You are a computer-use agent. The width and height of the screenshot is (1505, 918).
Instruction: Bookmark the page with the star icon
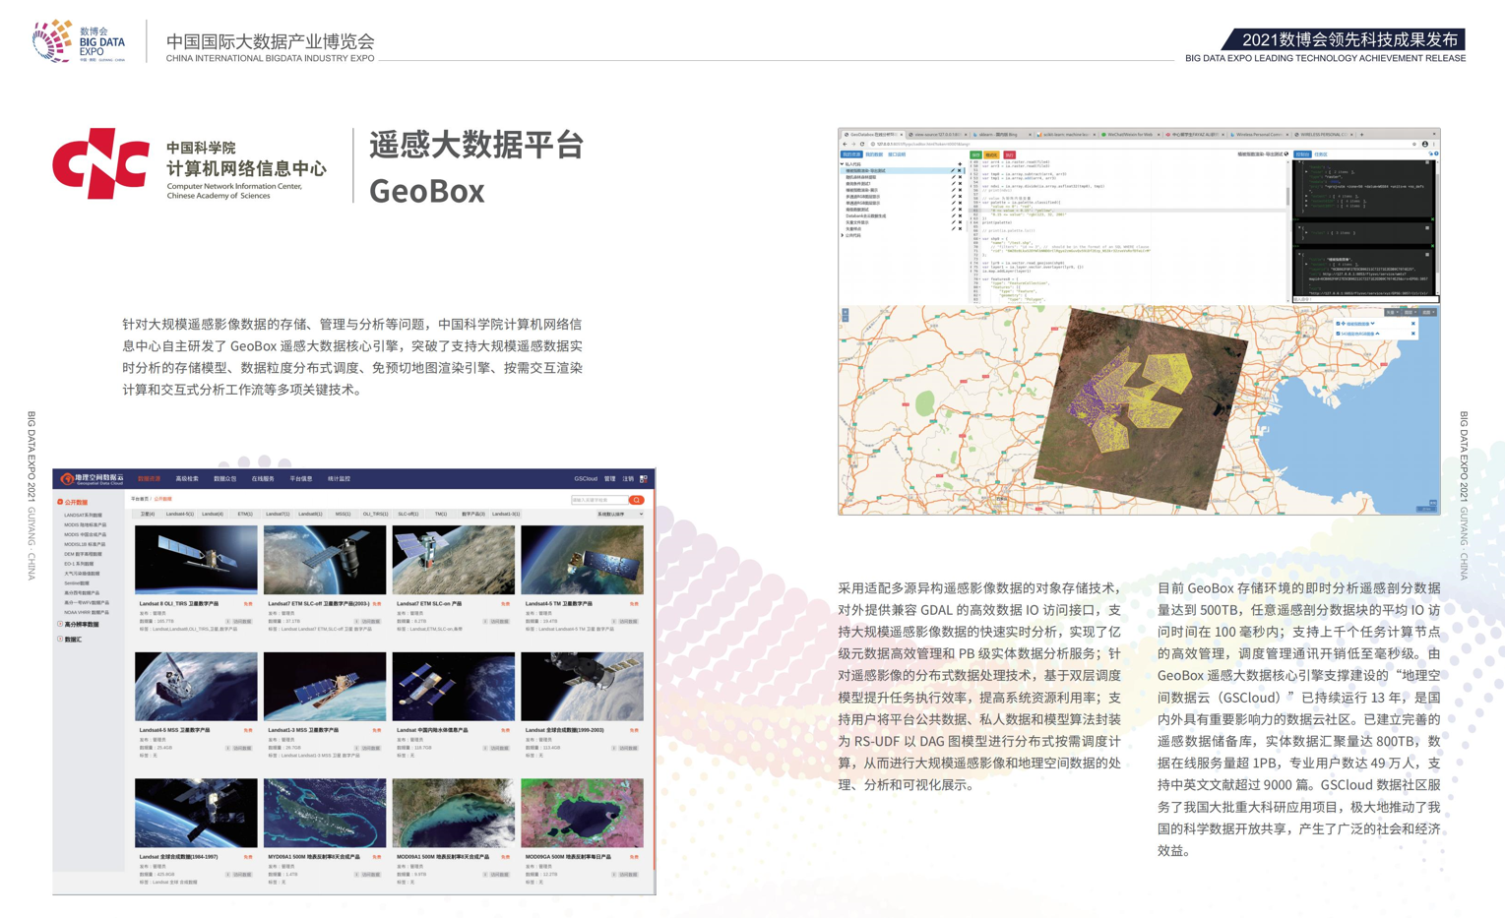click(1414, 144)
